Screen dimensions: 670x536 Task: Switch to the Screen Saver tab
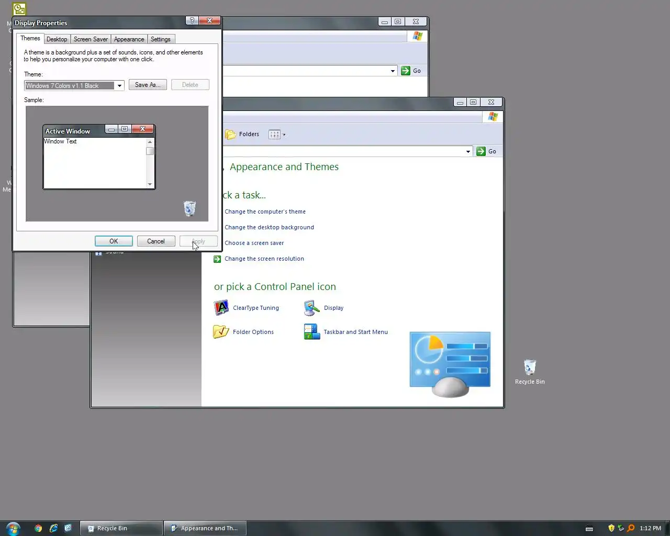coord(91,39)
